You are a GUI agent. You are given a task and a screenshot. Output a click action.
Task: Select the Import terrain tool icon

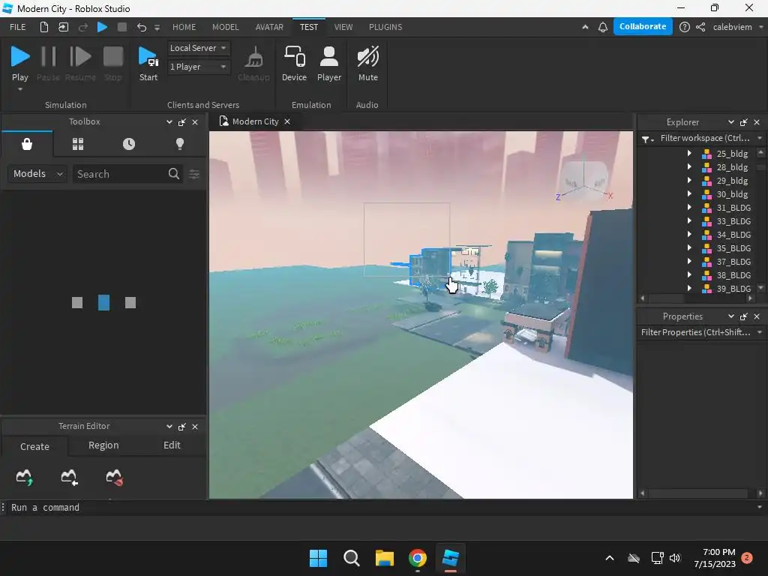click(x=69, y=476)
